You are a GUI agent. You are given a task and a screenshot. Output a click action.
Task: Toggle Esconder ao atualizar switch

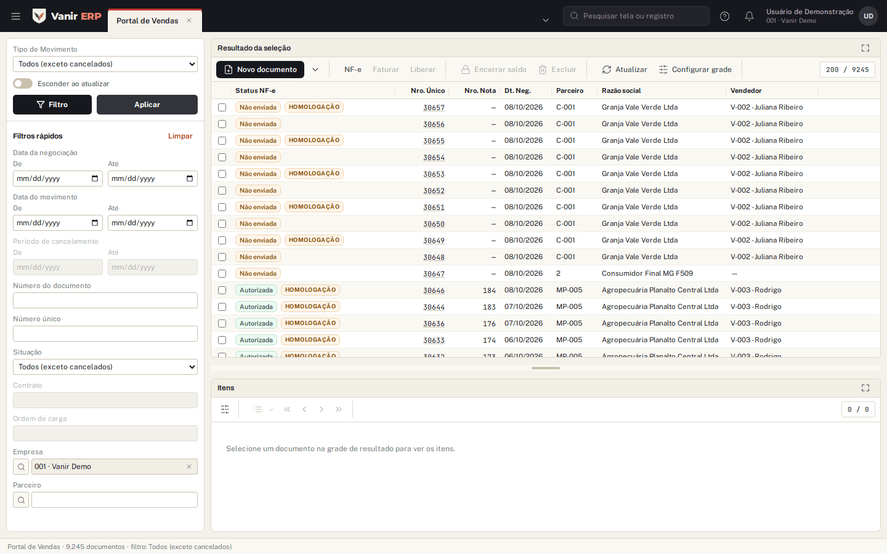[23, 84]
